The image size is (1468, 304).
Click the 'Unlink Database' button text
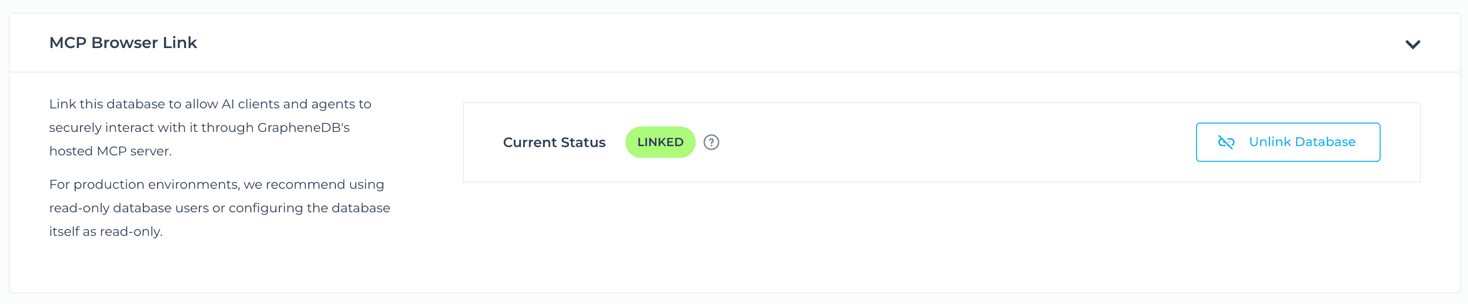tap(1302, 142)
